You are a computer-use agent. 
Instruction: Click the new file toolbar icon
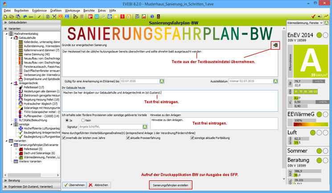(5, 17)
